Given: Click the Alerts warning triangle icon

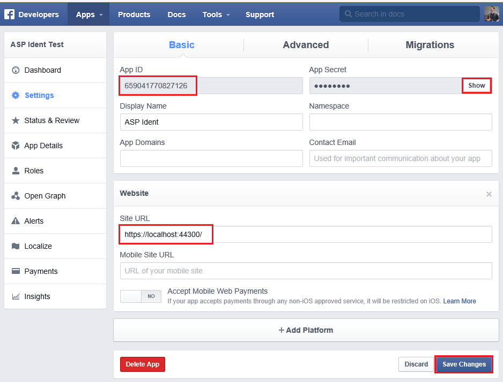Looking at the screenshot, I should [x=16, y=221].
